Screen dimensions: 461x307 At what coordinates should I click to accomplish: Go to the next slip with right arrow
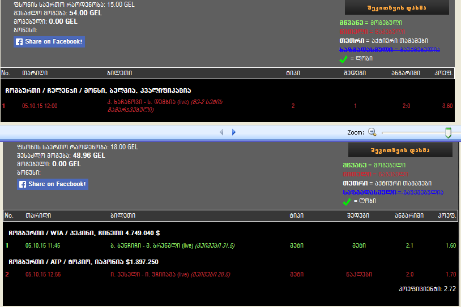(234, 132)
